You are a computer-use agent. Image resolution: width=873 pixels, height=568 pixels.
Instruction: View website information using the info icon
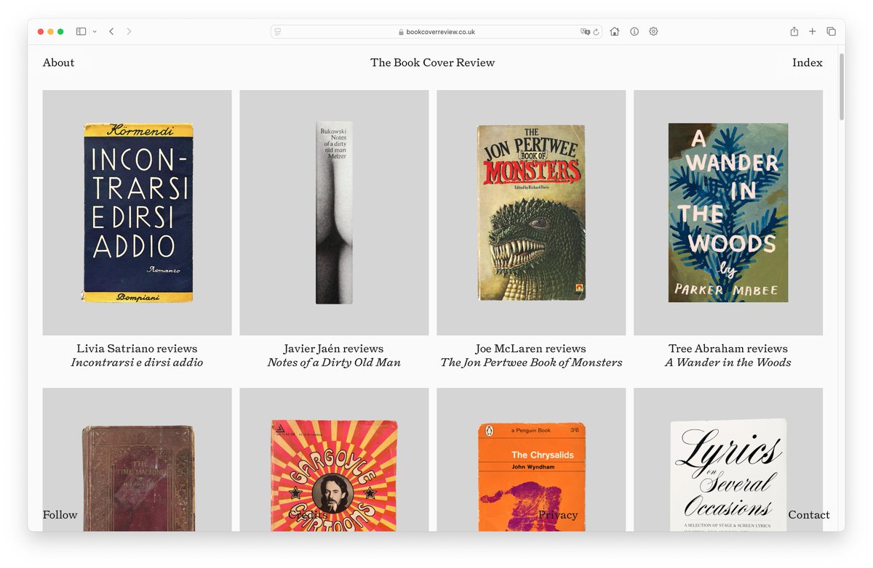tap(634, 31)
